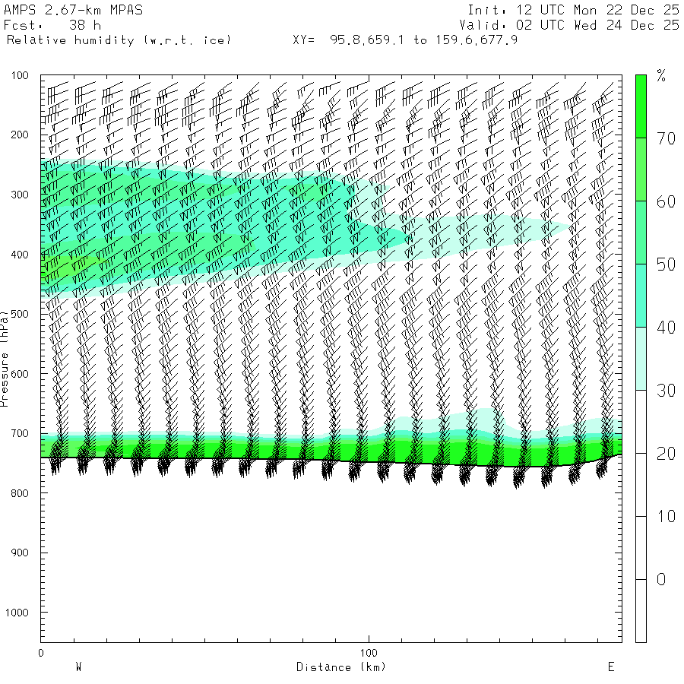684x684 pixels.
Task: Click the 'Fcst: 38 h' forecast hour text
Action: click(52, 25)
